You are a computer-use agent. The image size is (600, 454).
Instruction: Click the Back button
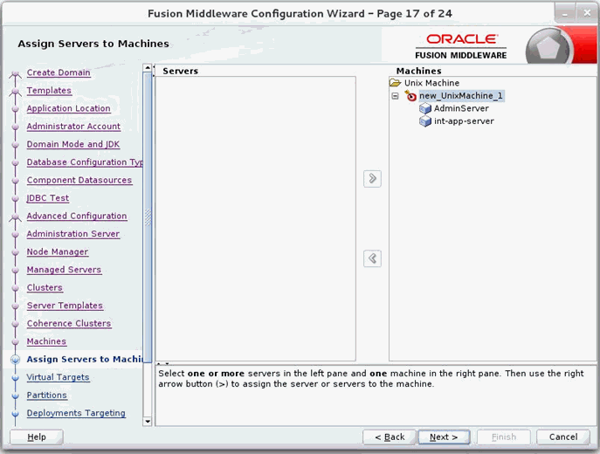390,437
